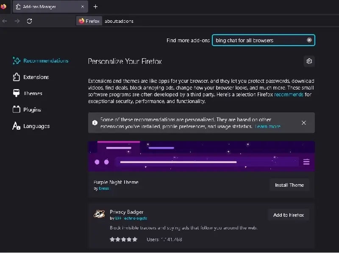Add Privacy Badger to Firefox
The height and width of the screenshot is (253, 339).
click(289, 215)
